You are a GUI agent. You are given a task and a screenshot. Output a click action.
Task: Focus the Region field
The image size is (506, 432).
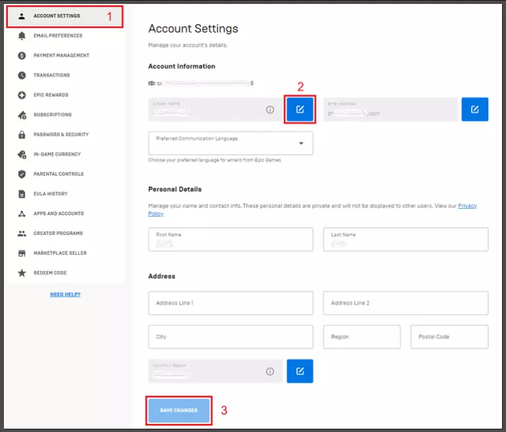click(x=362, y=337)
